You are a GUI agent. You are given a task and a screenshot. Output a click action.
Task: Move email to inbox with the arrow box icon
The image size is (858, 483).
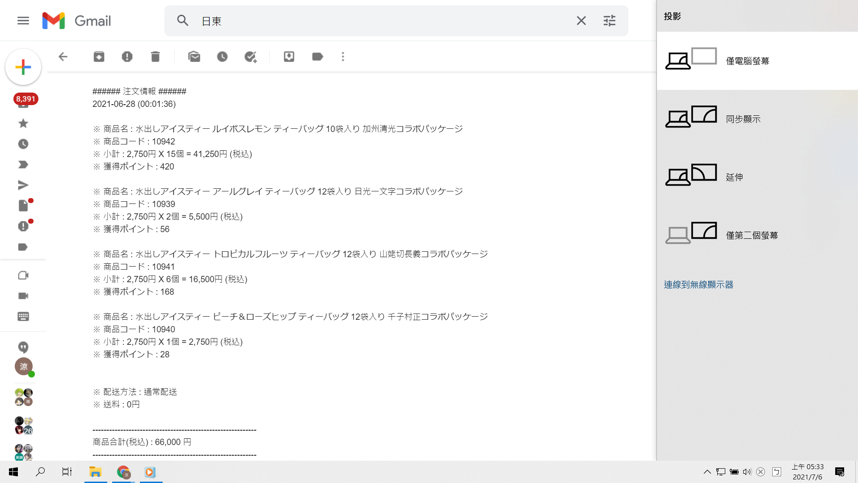coord(289,57)
